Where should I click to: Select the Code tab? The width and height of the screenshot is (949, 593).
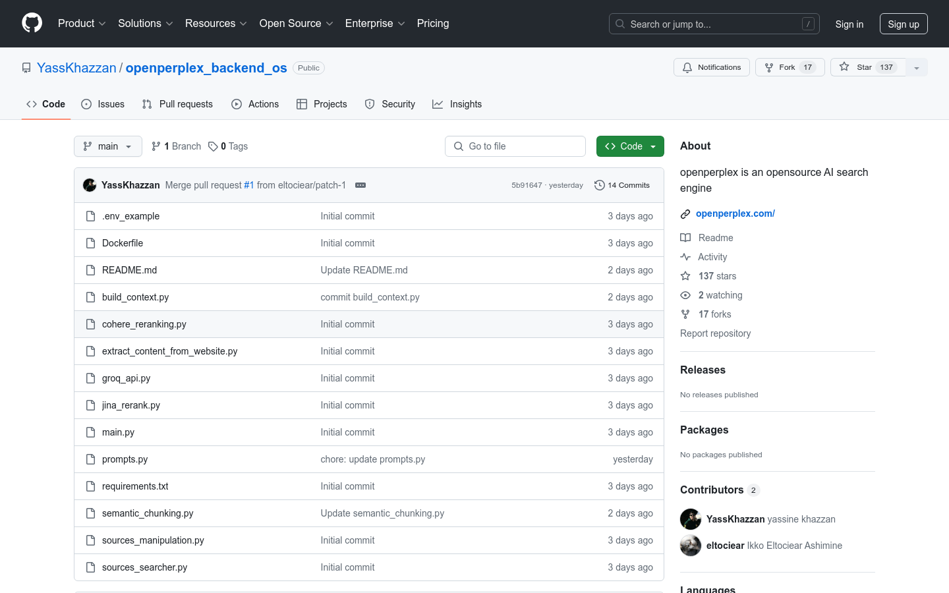click(45, 104)
